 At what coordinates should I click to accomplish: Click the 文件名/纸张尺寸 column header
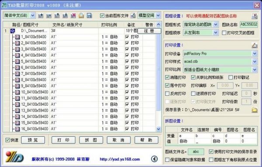tap(74, 25)
